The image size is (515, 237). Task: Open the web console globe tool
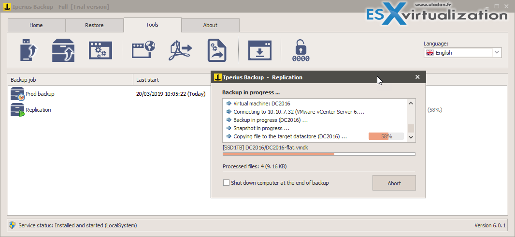click(143, 50)
